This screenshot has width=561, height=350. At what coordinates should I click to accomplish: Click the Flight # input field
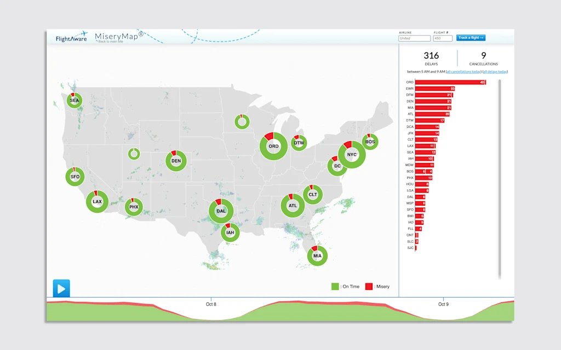[443, 38]
